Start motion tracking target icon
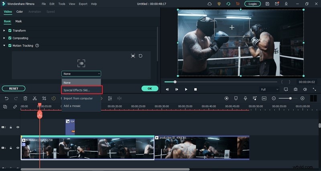The height and width of the screenshot is (171, 321). pyautogui.click(x=81, y=63)
